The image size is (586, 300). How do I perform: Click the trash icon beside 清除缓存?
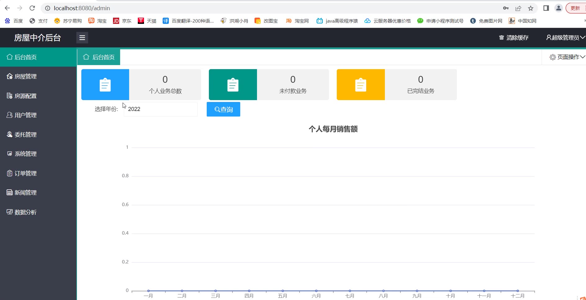click(x=501, y=37)
